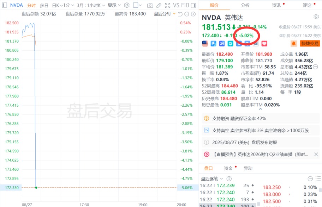Click the 24-hour trading icon
The height and width of the screenshot is (207, 322).
click(x=222, y=43)
